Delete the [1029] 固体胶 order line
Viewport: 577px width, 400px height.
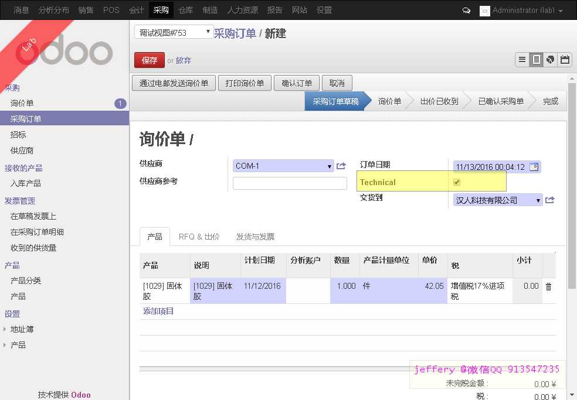pyautogui.click(x=548, y=287)
